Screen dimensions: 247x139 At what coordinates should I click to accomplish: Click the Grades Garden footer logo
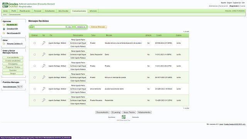click(x=123, y=117)
